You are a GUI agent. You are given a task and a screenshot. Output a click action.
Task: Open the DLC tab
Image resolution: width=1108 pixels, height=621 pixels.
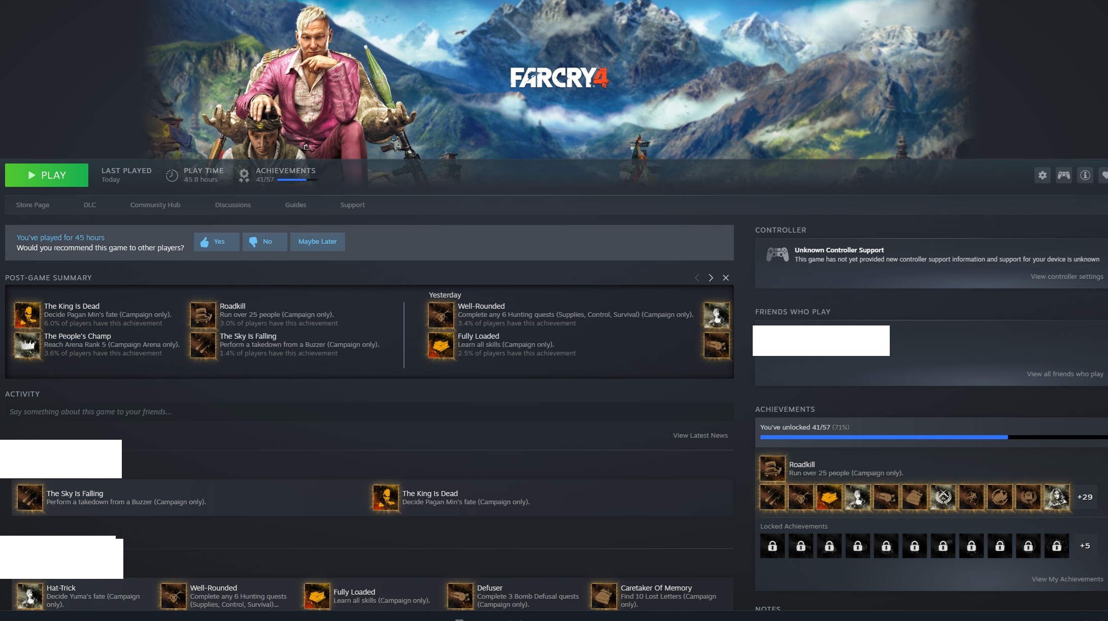pyautogui.click(x=89, y=205)
